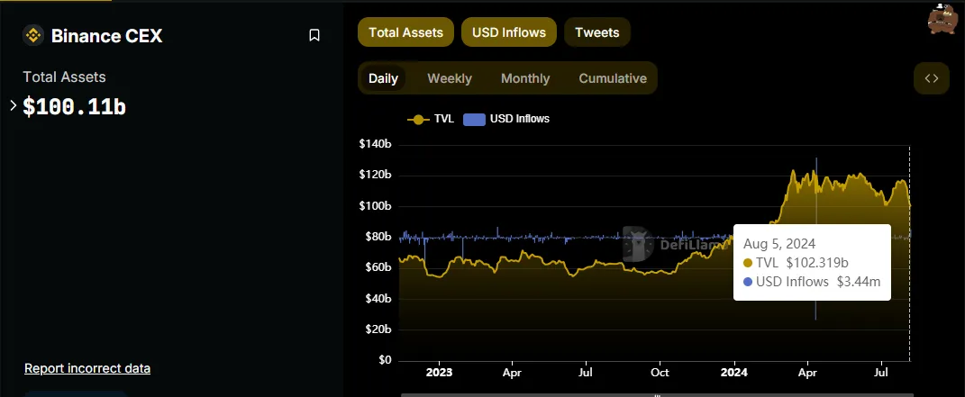
Task: Click the TVL legend line marker
Action: click(x=417, y=119)
